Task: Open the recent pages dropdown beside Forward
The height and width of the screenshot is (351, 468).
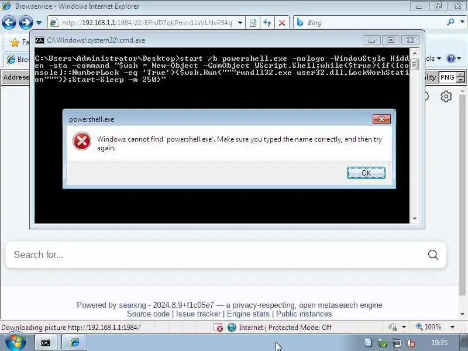Action: pyautogui.click(x=39, y=22)
